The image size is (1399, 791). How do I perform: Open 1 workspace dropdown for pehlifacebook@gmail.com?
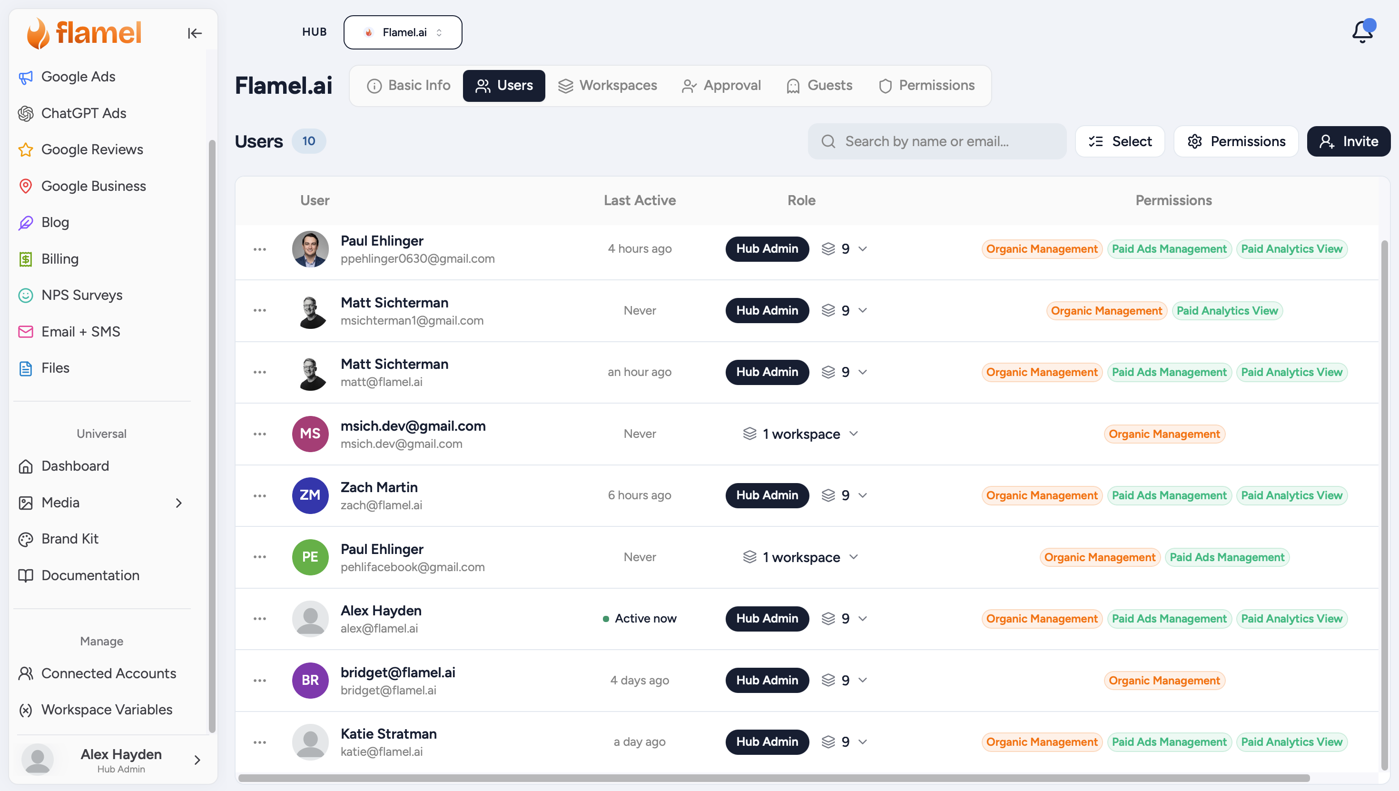tap(800, 557)
